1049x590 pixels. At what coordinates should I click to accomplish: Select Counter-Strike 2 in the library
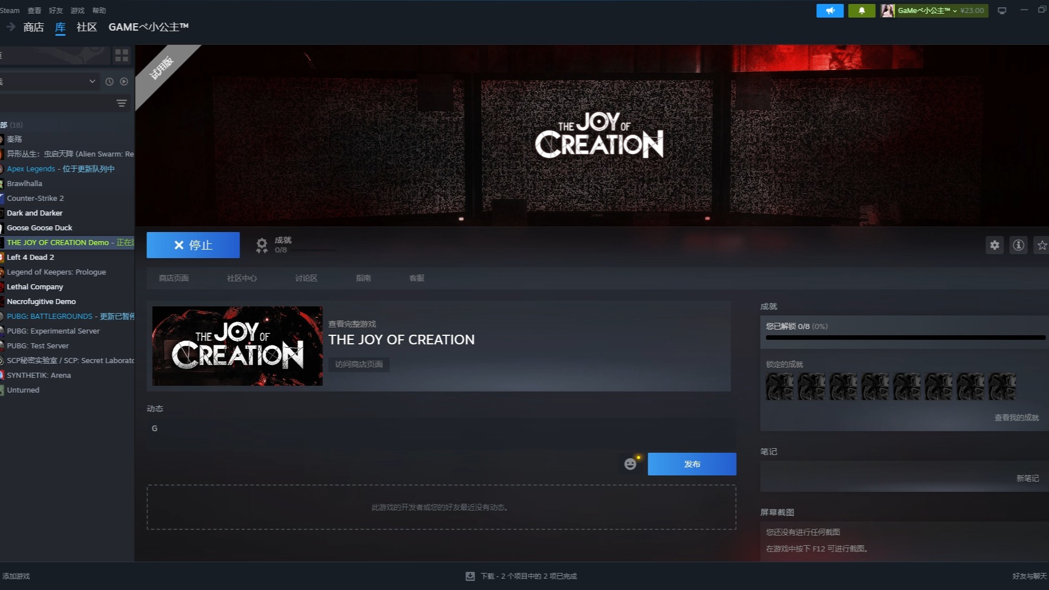(67, 198)
